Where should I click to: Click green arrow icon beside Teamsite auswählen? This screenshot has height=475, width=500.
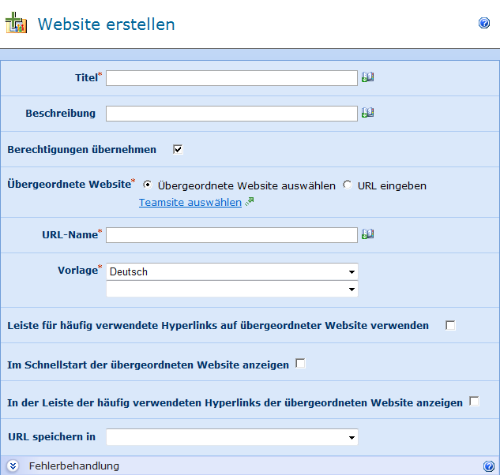coord(250,203)
